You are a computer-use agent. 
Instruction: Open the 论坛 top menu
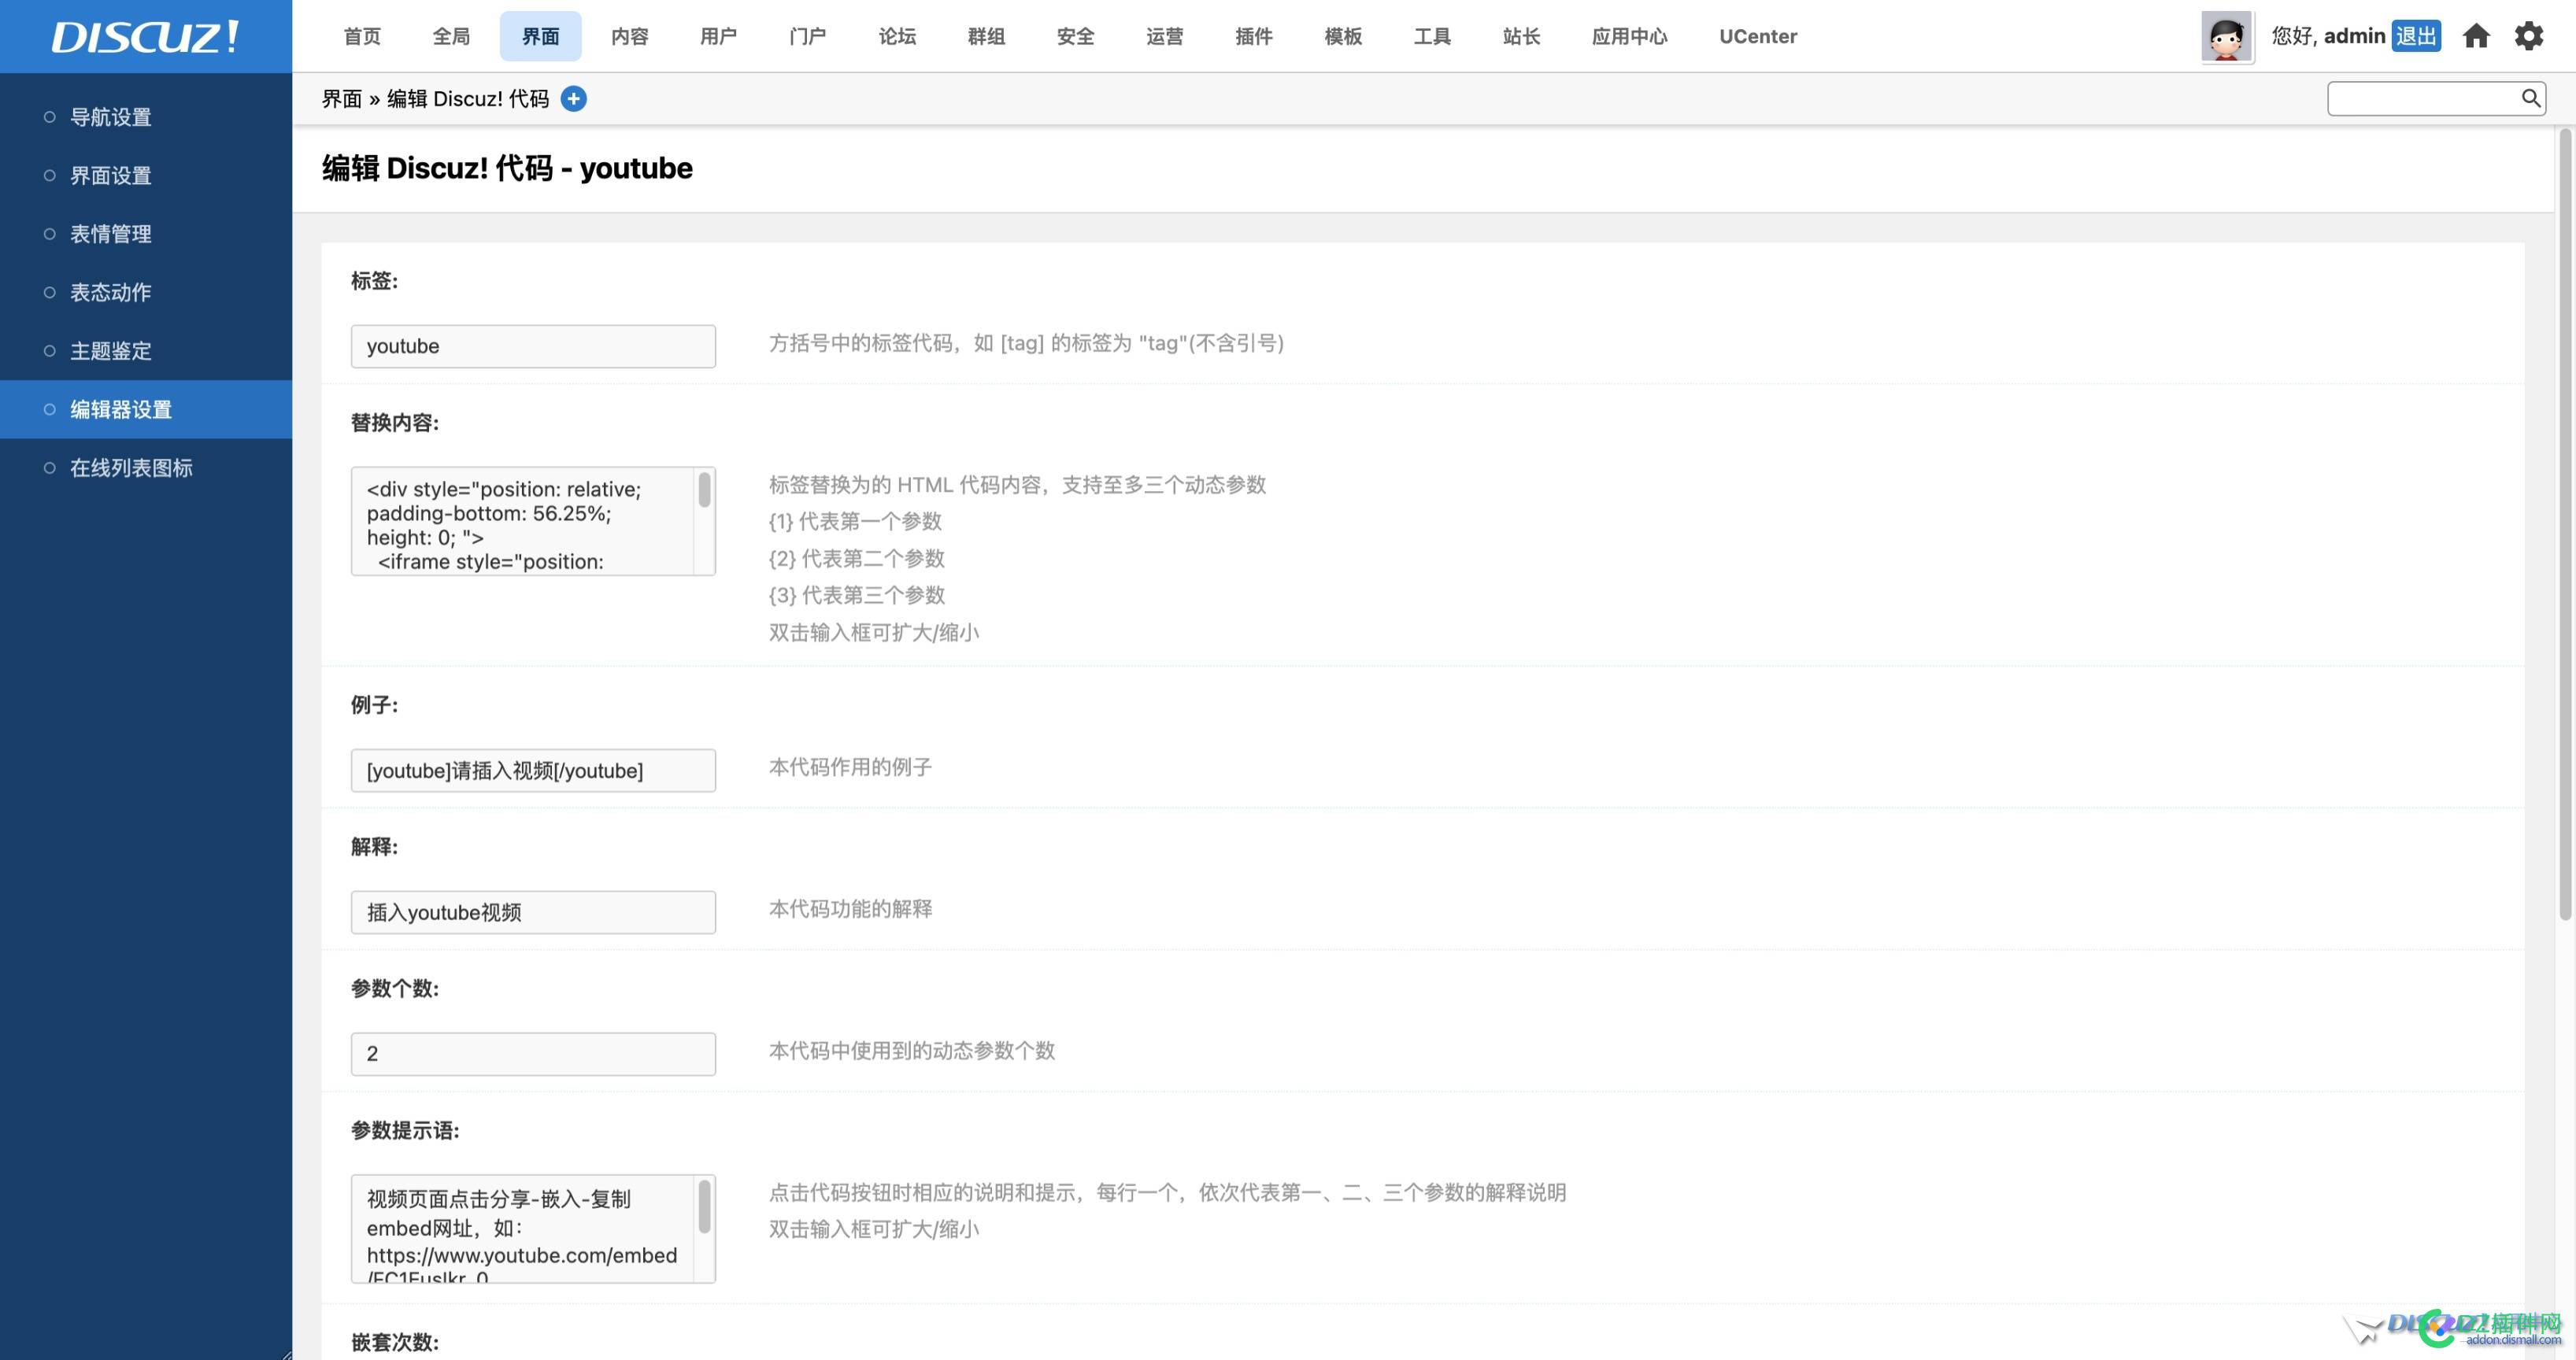(897, 36)
